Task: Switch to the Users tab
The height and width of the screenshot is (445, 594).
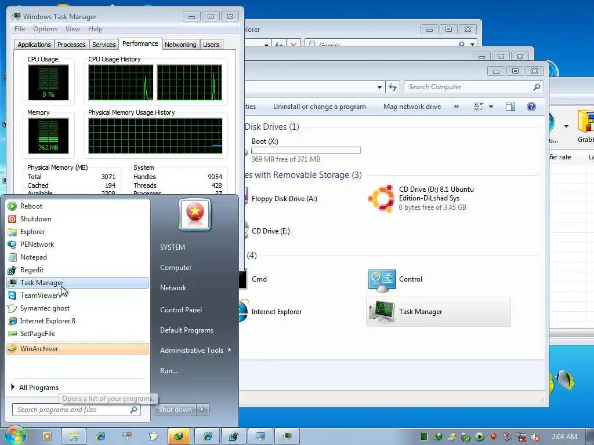Action: point(211,45)
